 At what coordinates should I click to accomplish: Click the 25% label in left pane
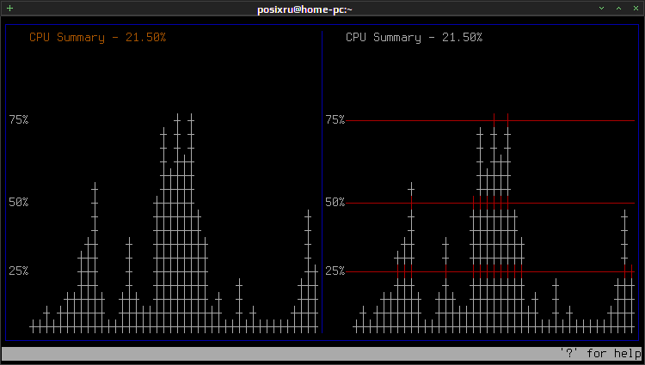click(x=19, y=271)
